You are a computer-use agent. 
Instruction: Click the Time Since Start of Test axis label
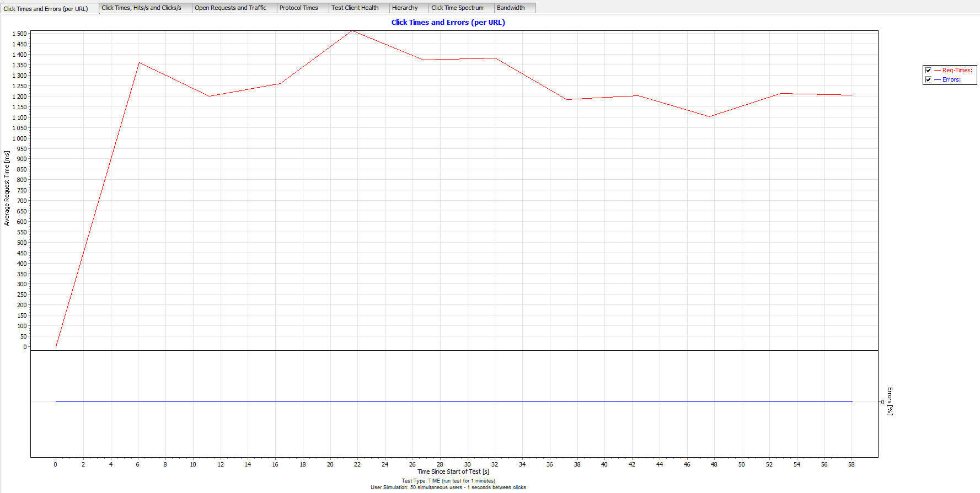(453, 471)
